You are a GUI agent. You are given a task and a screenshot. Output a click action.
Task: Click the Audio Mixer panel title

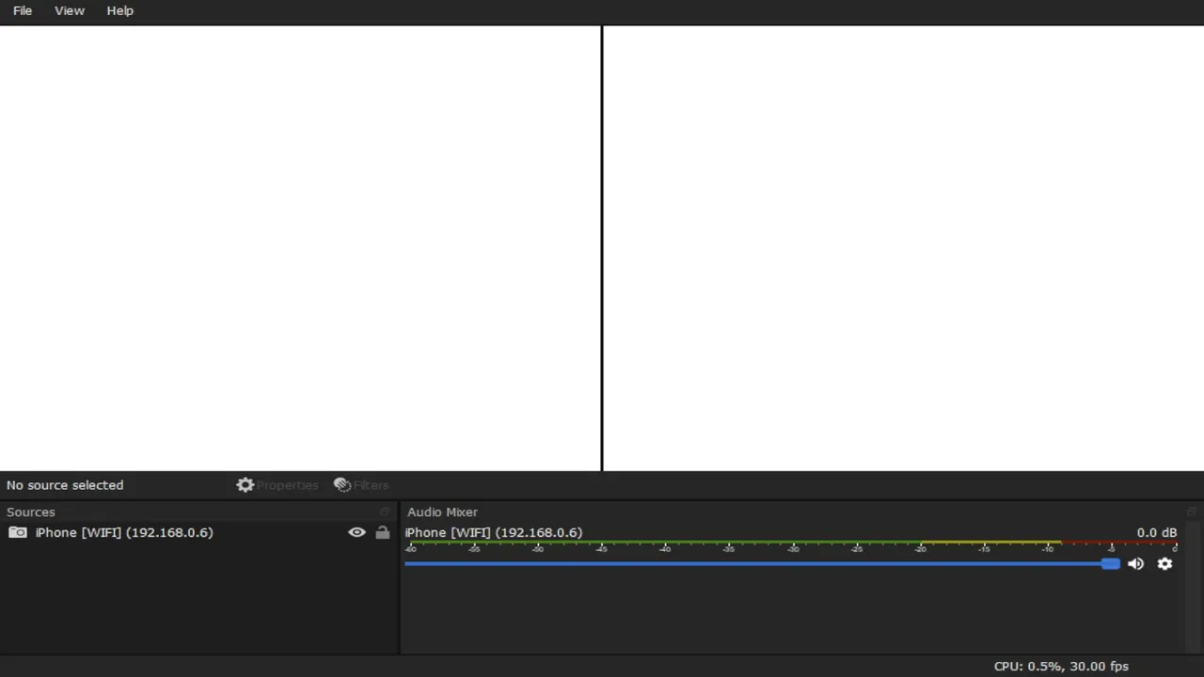click(x=442, y=512)
